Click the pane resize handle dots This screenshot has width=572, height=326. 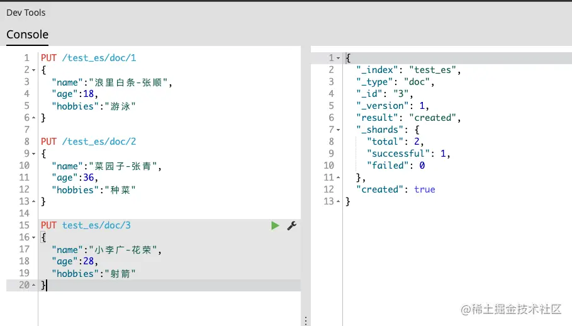coord(306,320)
